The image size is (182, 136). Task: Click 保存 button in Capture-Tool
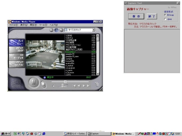point(136,16)
